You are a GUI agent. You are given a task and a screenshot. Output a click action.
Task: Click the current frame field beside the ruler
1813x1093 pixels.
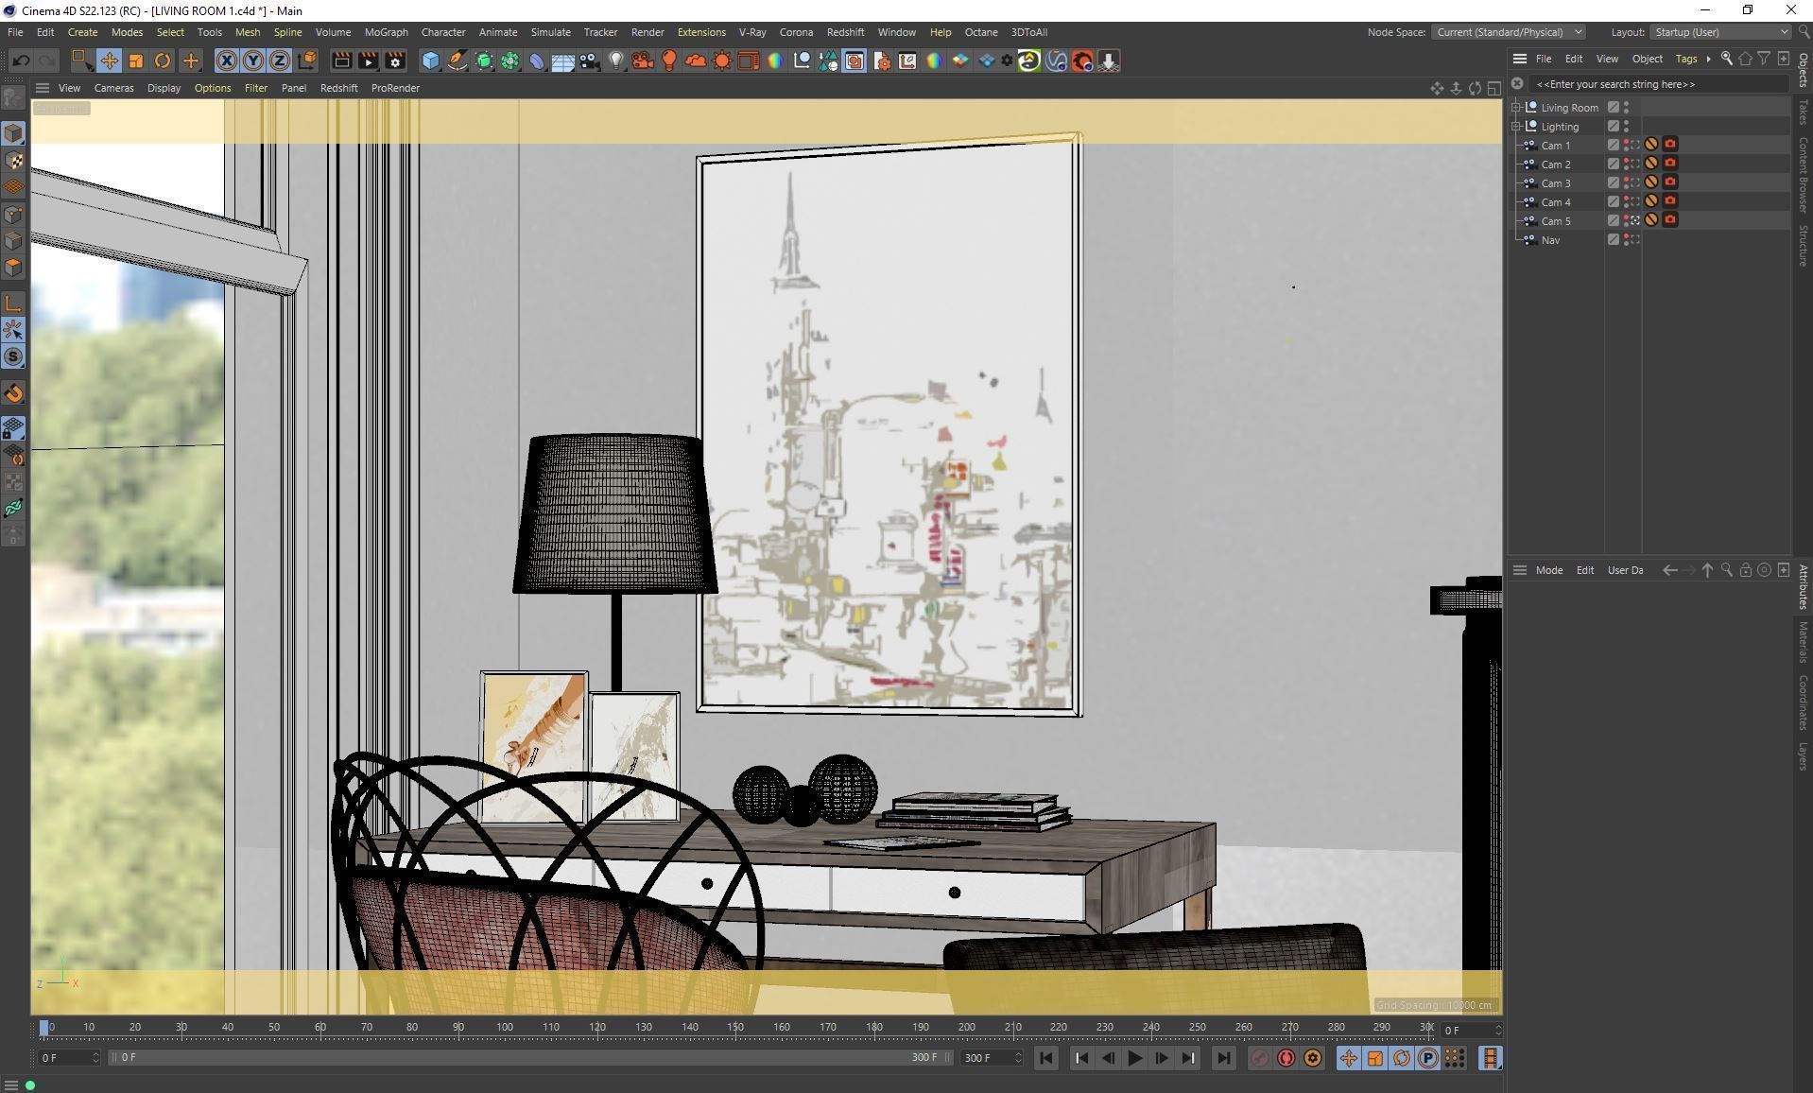pyautogui.click(x=1470, y=1030)
